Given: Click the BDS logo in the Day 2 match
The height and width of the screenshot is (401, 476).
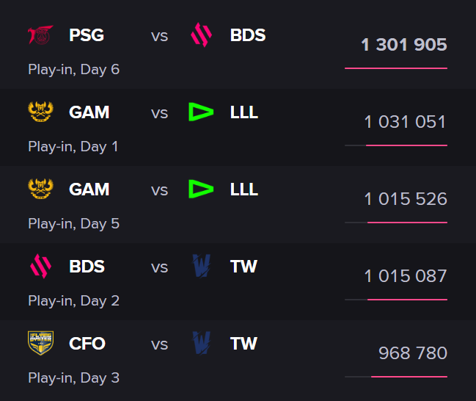Looking at the screenshot, I should (x=41, y=267).
